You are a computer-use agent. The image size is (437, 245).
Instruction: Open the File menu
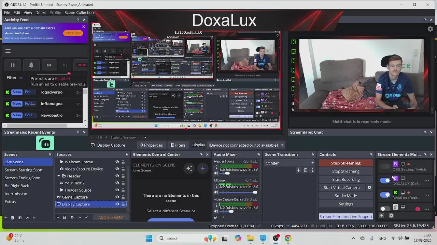[7, 13]
